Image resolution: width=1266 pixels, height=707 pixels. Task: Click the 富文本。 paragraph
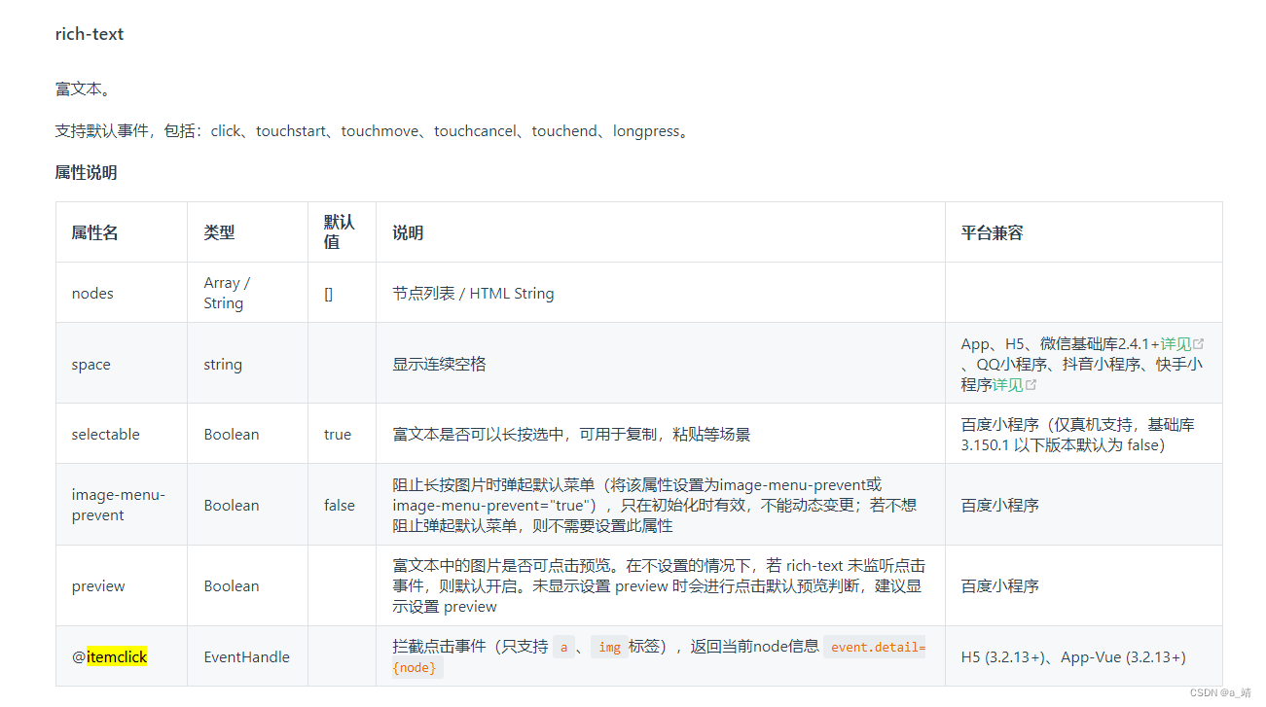coord(83,89)
